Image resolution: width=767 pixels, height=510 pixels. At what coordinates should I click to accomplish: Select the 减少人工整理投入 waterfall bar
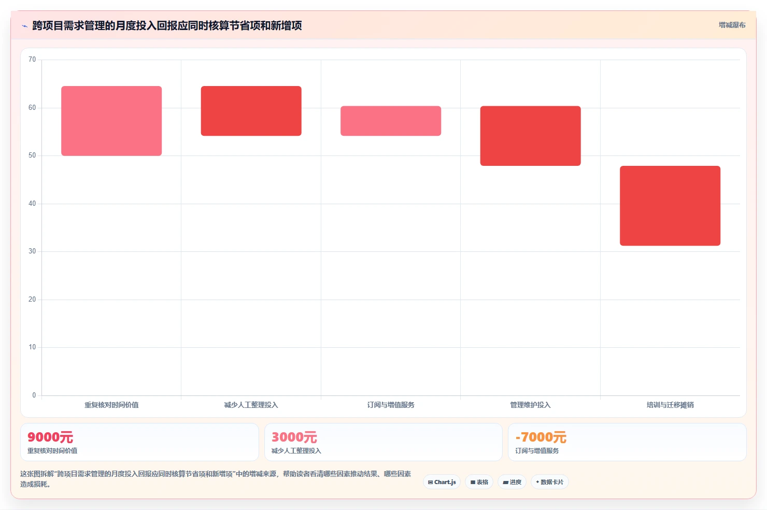pos(251,111)
